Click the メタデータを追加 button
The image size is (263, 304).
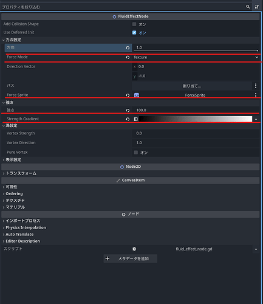(x=131, y=258)
